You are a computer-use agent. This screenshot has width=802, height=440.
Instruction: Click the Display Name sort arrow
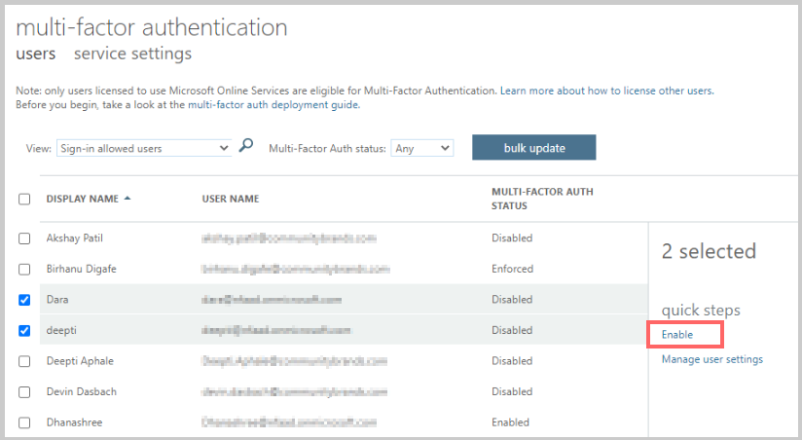click(x=128, y=198)
